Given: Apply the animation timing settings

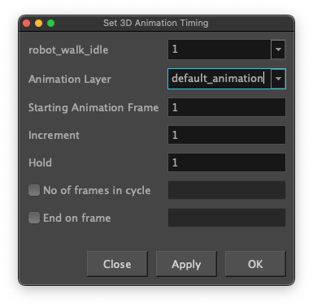Looking at the screenshot, I should coord(186,264).
